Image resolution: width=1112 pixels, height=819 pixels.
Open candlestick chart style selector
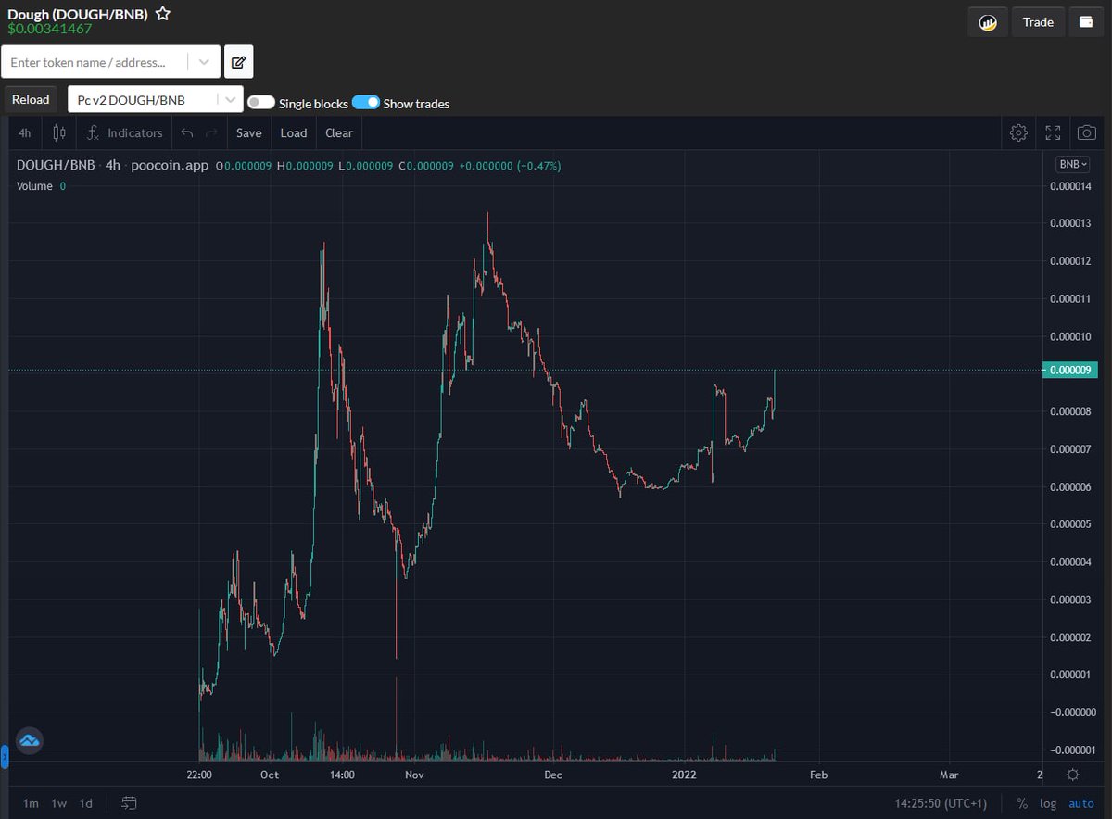[59, 133]
